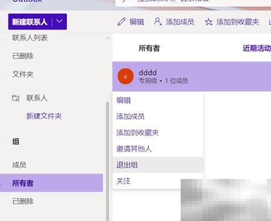Choose 邀请其他人 in the context menu
Screen dimensions: 271x221
pos(158,149)
